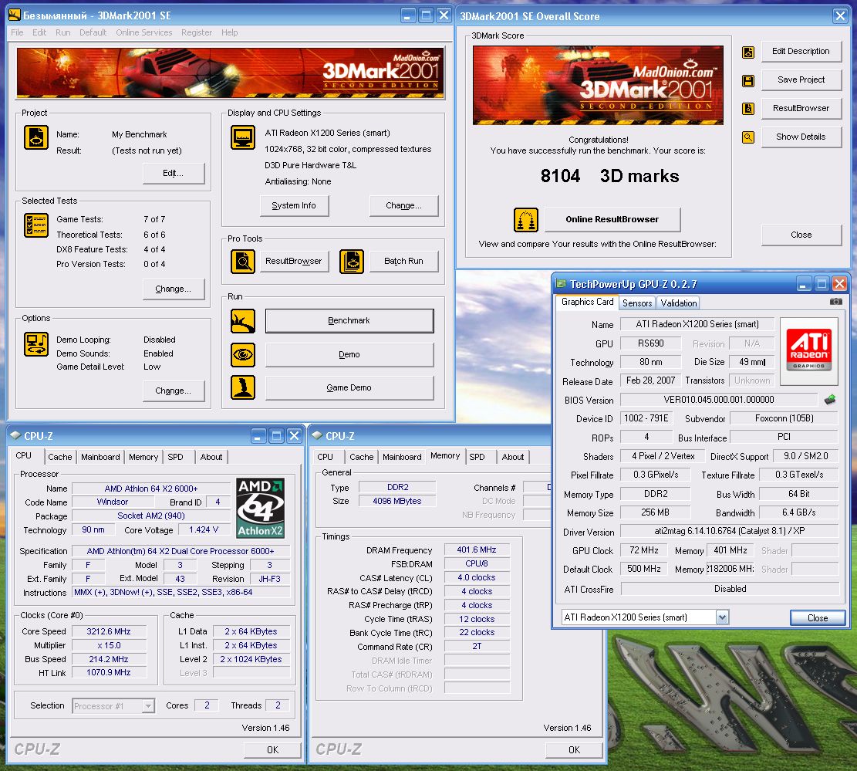The image size is (857, 771).
Task: Click the DRAM Frequency value 401.6 MHz
Action: pos(477,550)
